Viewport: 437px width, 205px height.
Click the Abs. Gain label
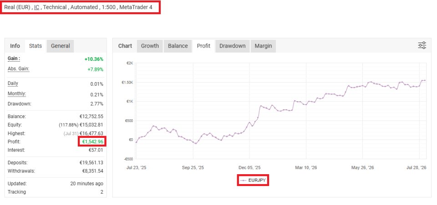18,69
